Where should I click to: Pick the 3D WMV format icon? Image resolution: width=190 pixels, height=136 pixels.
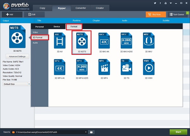(x=149, y=67)
